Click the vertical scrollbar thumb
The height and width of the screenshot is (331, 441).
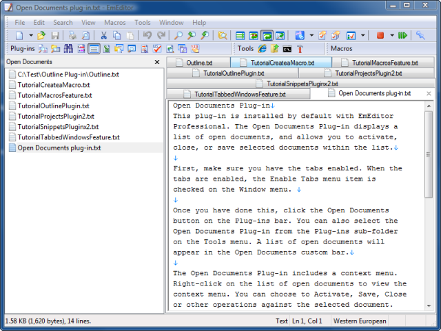(429, 154)
